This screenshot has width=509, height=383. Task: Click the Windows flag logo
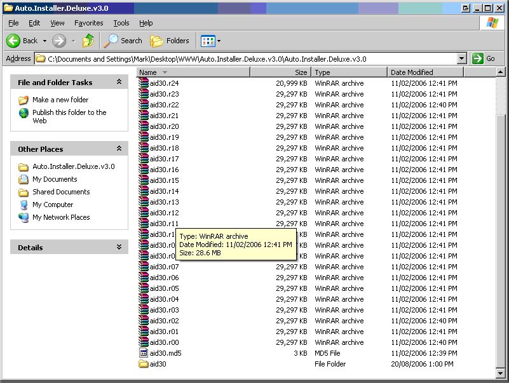pyautogui.click(x=492, y=23)
